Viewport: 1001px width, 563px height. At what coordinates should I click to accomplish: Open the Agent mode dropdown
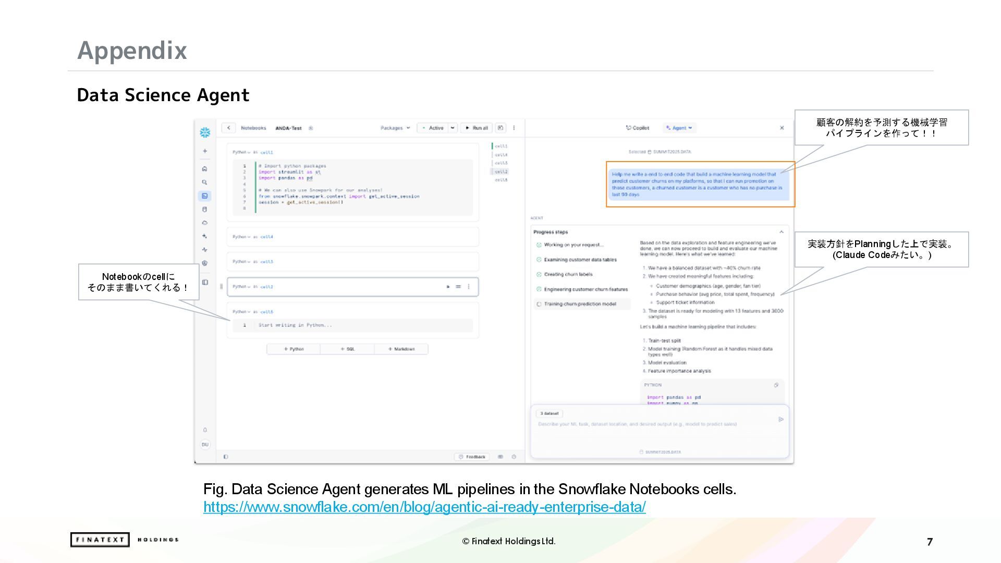coord(679,128)
